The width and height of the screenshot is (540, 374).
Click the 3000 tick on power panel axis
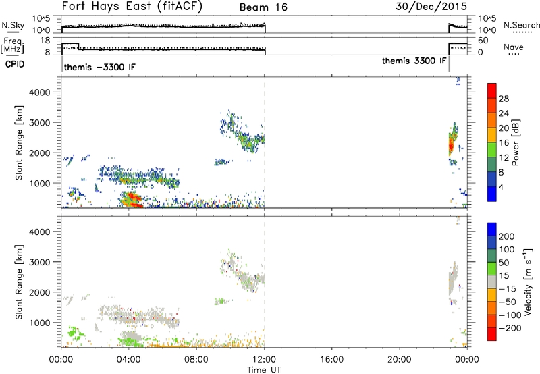coord(40,123)
